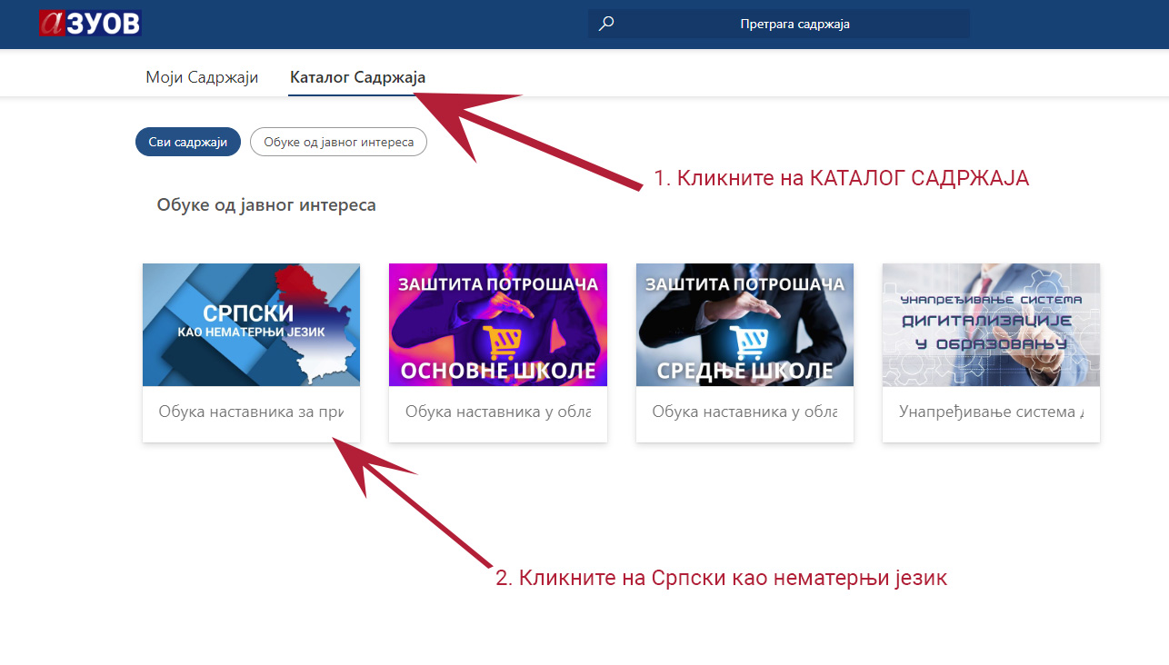
Task: Open the Каталог Садржаја tab
Action: click(357, 77)
